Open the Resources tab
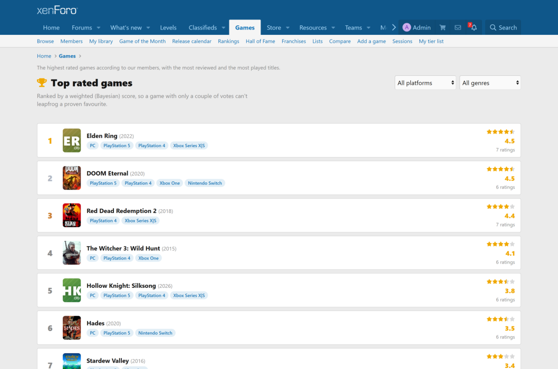Viewport: 558px width, 369px height. tap(313, 27)
